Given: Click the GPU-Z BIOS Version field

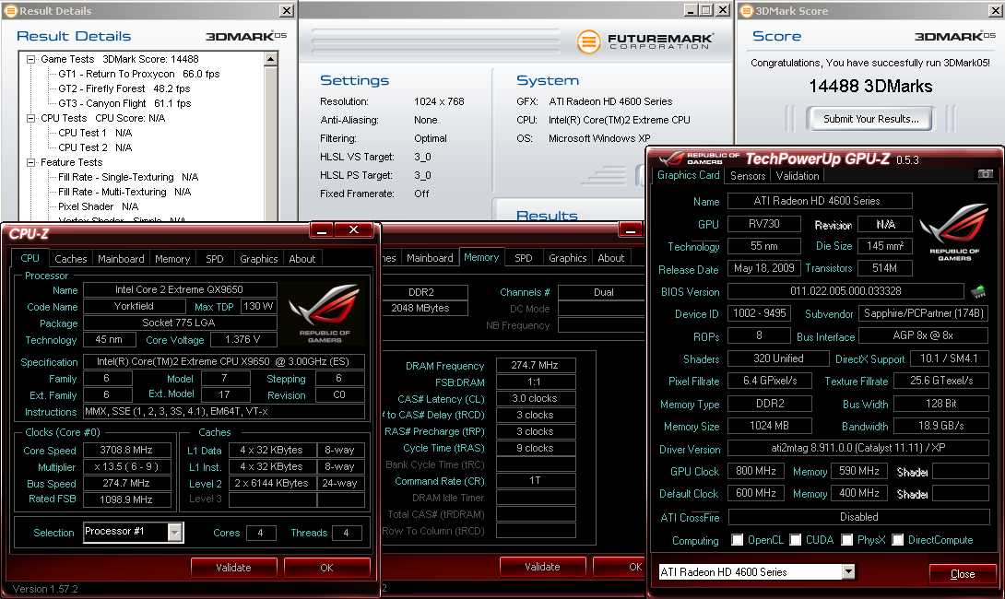Looking at the screenshot, I should click(845, 291).
